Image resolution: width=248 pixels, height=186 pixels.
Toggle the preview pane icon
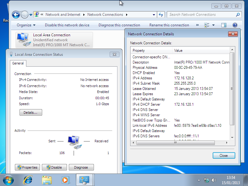tap(224, 25)
